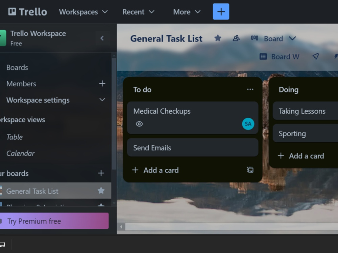Click the Doing list title
This screenshot has width=338, height=253.
click(x=288, y=90)
